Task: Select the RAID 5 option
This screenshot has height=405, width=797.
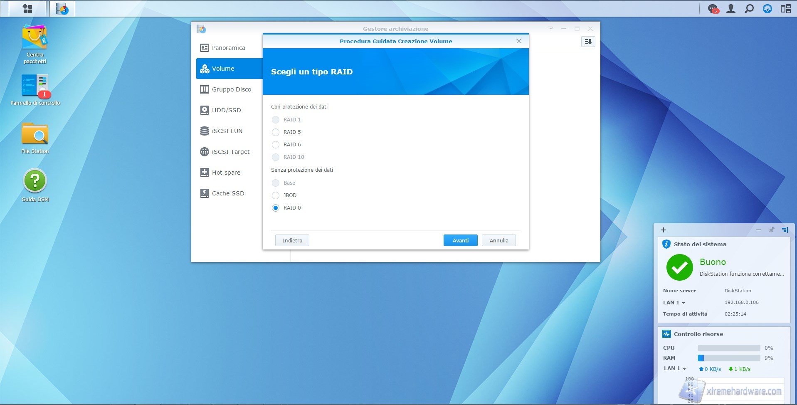Action: pyautogui.click(x=276, y=132)
